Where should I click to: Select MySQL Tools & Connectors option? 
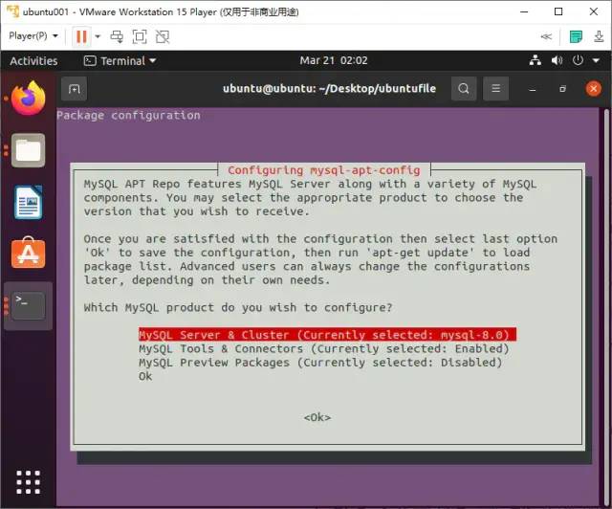tap(324, 349)
